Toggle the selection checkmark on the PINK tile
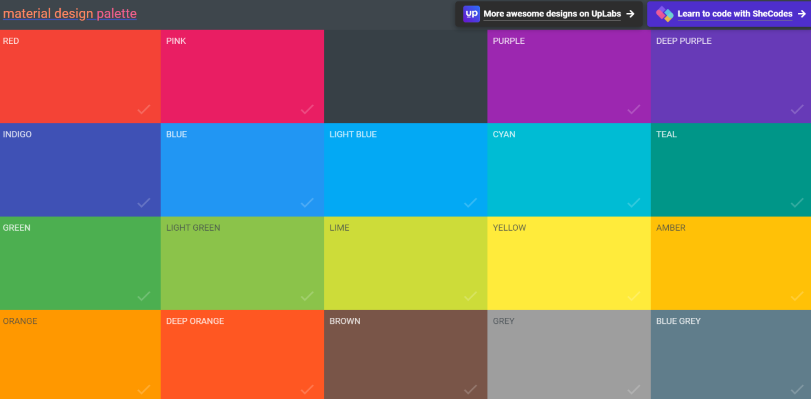This screenshot has width=811, height=399. (306, 110)
